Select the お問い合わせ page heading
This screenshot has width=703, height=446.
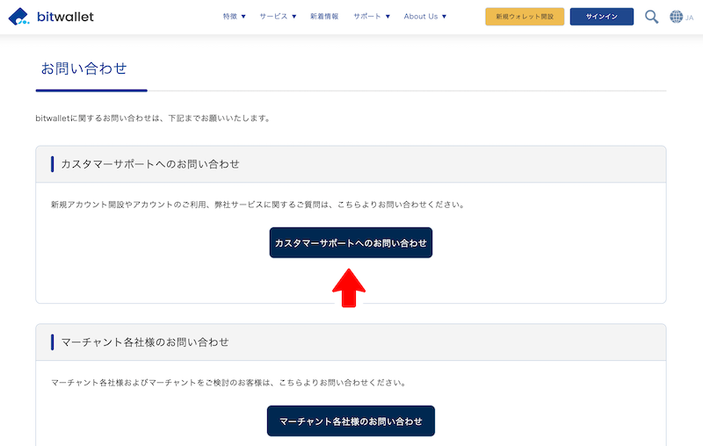click(83, 68)
